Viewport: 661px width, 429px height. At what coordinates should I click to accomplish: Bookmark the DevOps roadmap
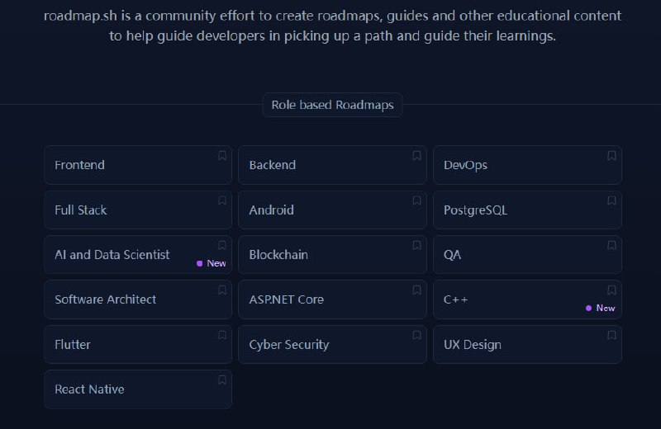pyautogui.click(x=611, y=155)
